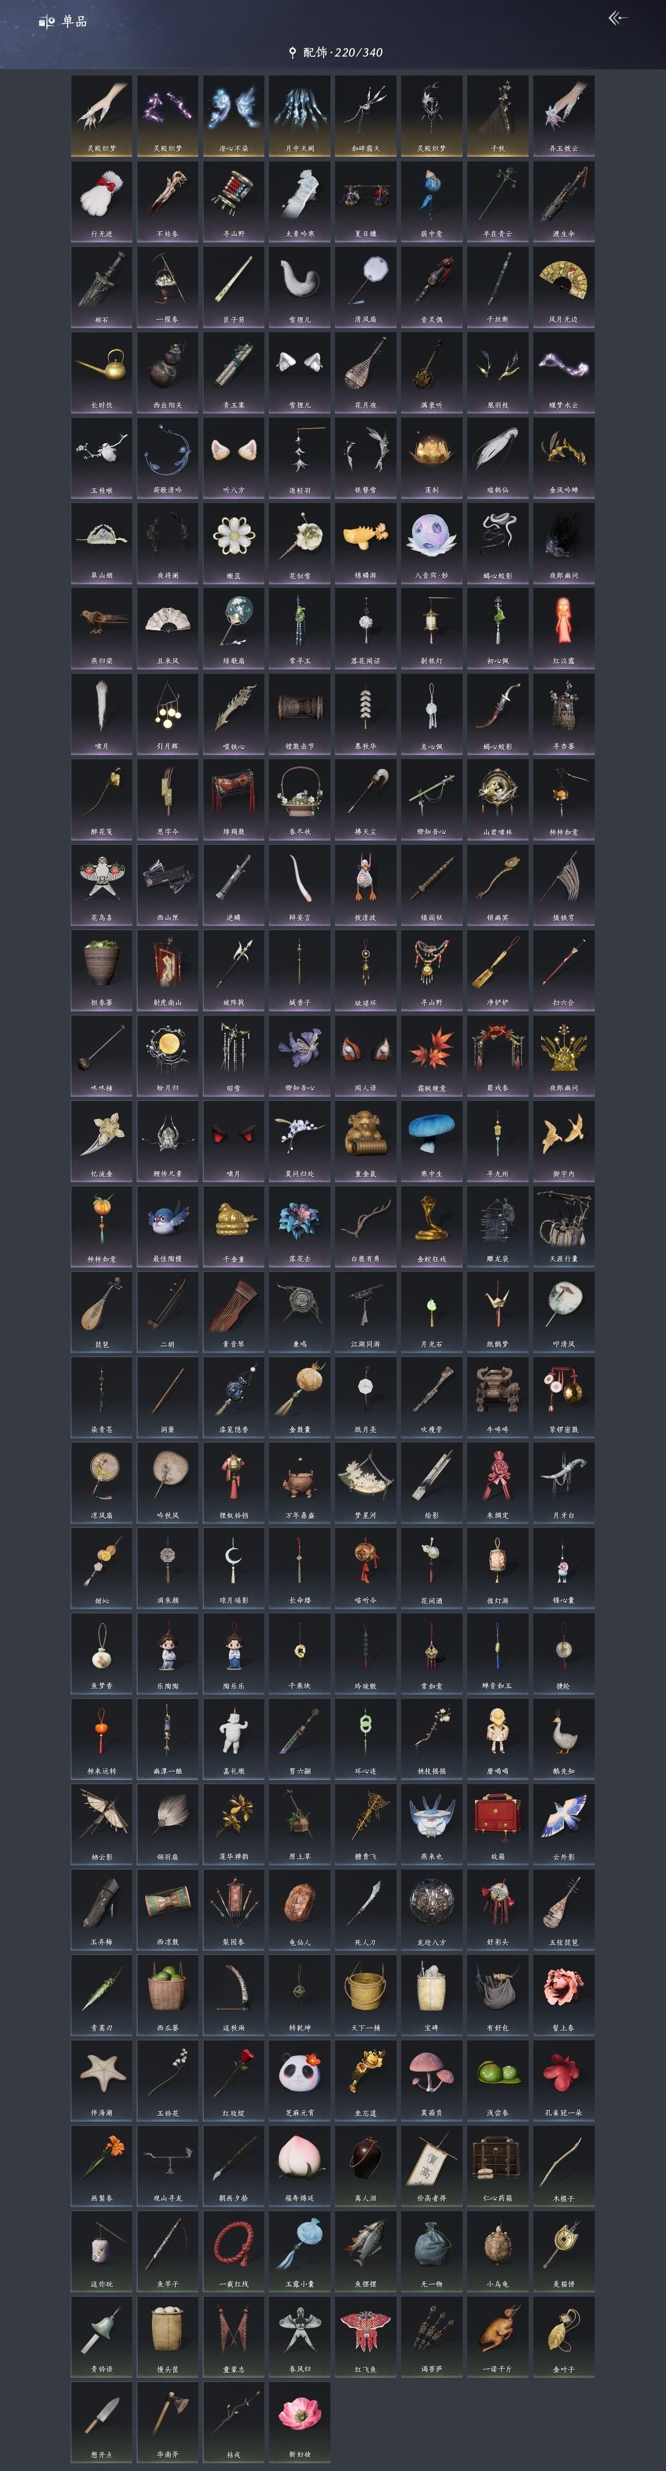Click the 配饰 location pin icon
Screen dimensions: 666x2471
tap(292, 53)
